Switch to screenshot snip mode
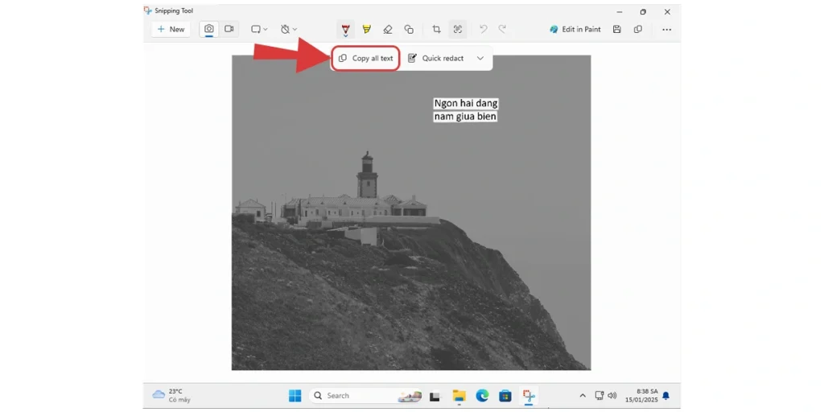 pos(208,29)
